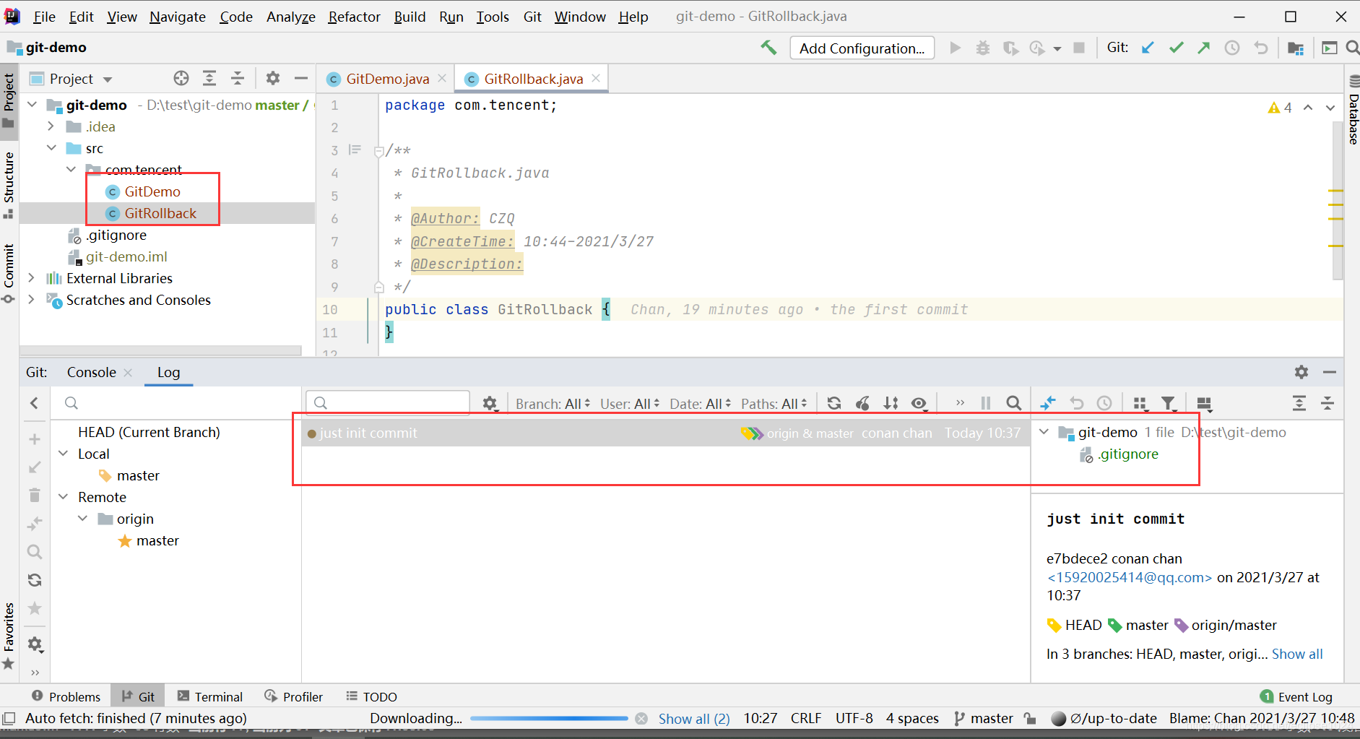
Task: Click the Show all link in commit details
Action: 1297,654
